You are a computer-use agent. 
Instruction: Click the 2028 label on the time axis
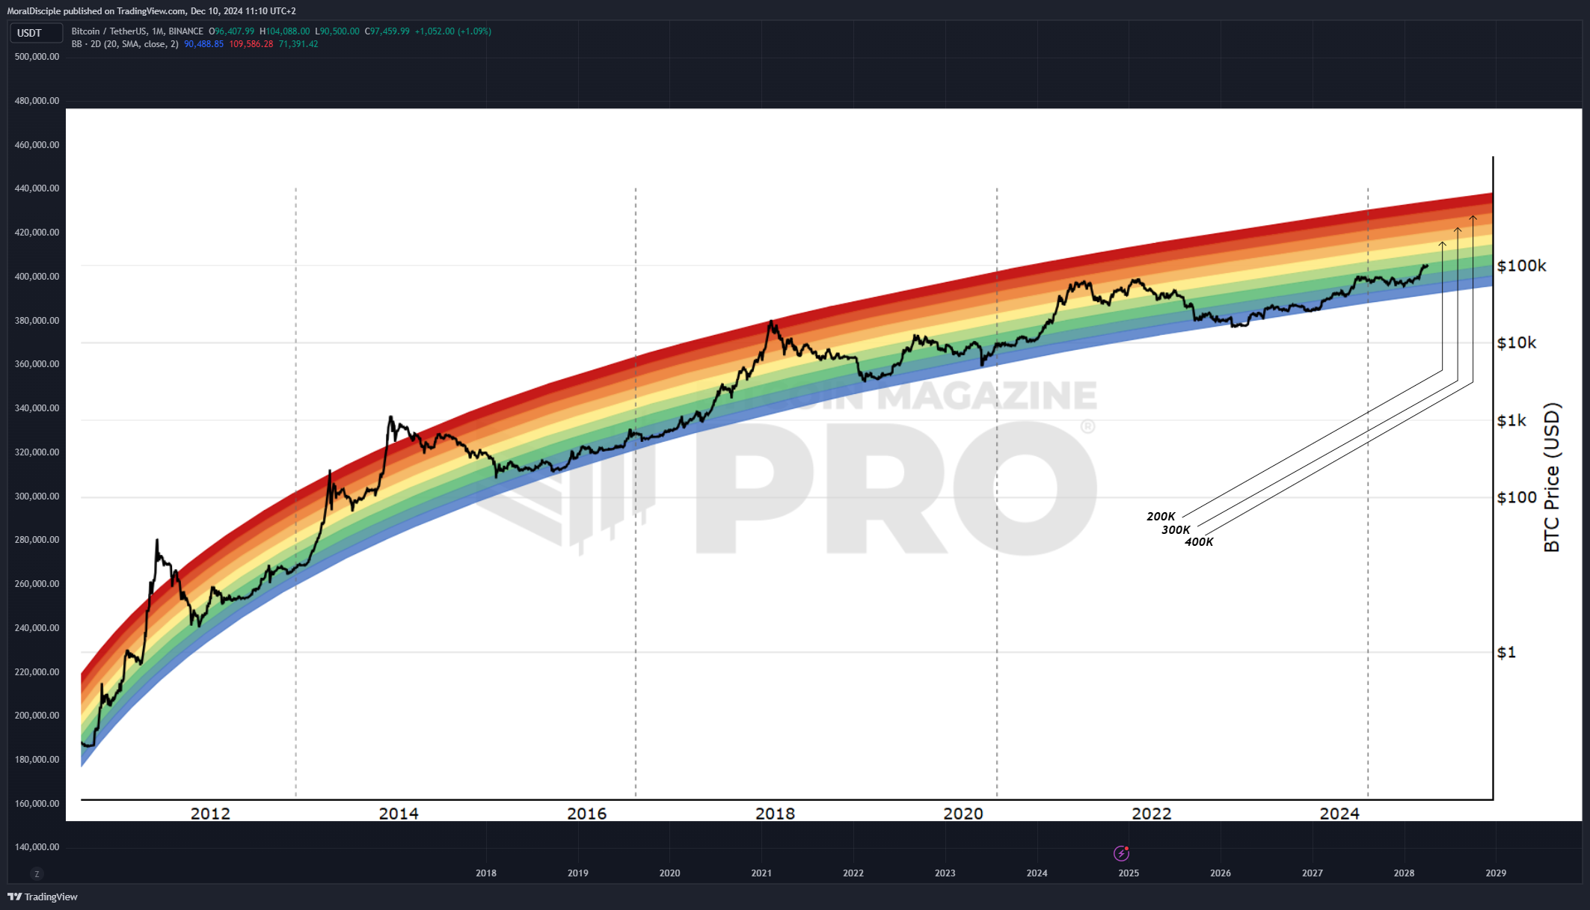(x=1405, y=873)
